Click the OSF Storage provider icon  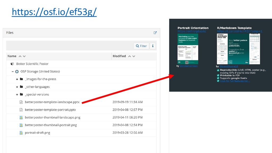coord(17,71)
